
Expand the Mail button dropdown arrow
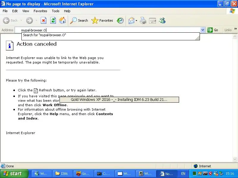coord(136,20)
